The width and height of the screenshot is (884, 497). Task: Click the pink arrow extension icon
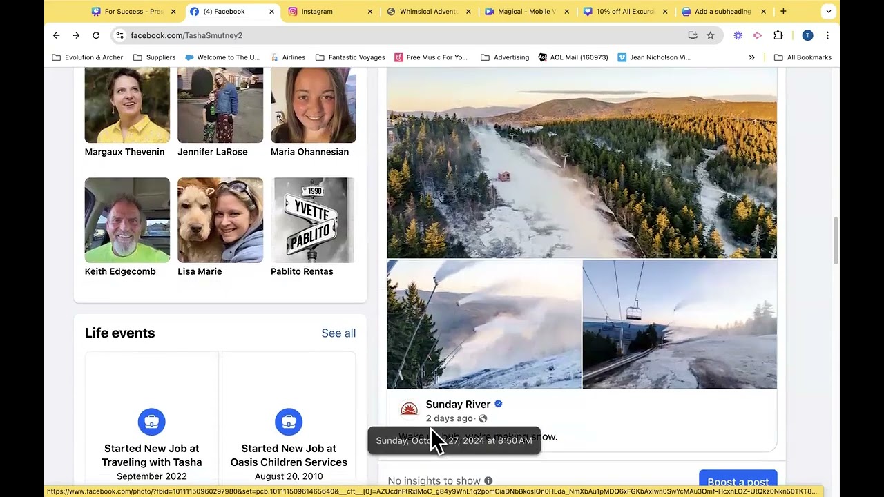[758, 35]
